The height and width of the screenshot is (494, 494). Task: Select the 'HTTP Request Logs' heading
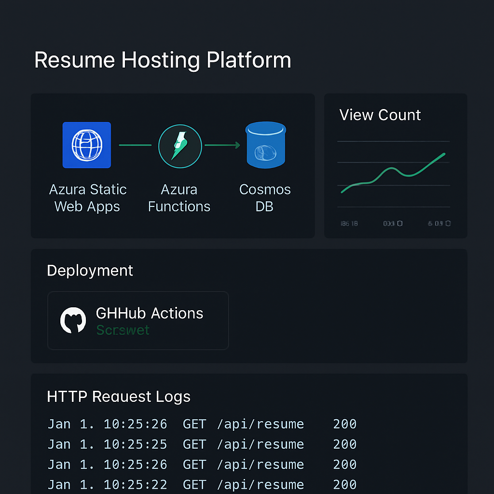(x=119, y=397)
